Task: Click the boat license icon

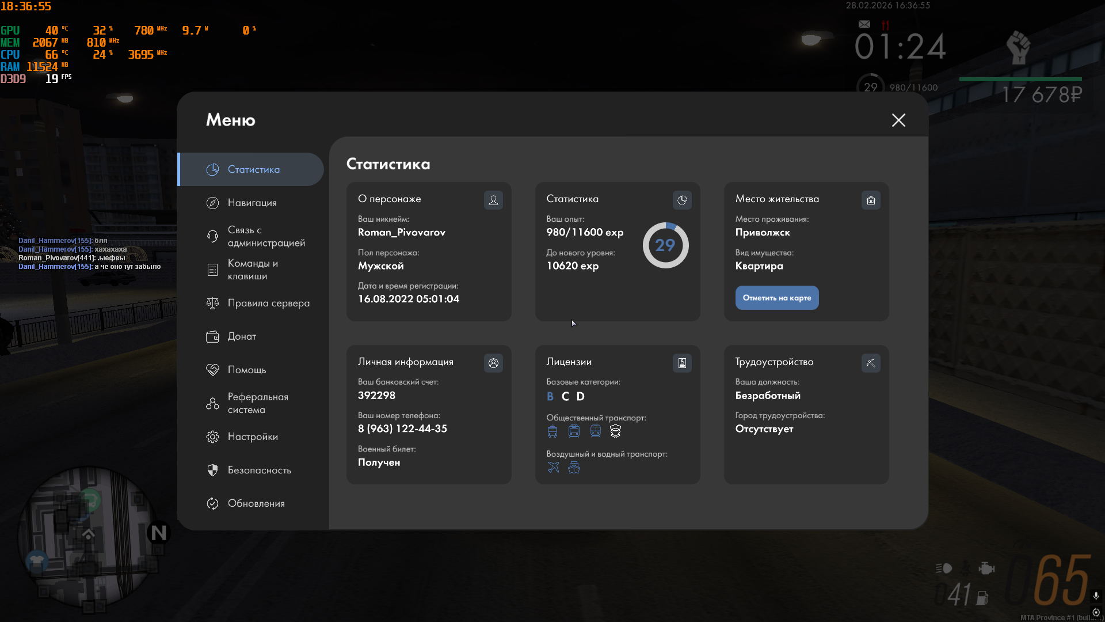Action: 574,467
